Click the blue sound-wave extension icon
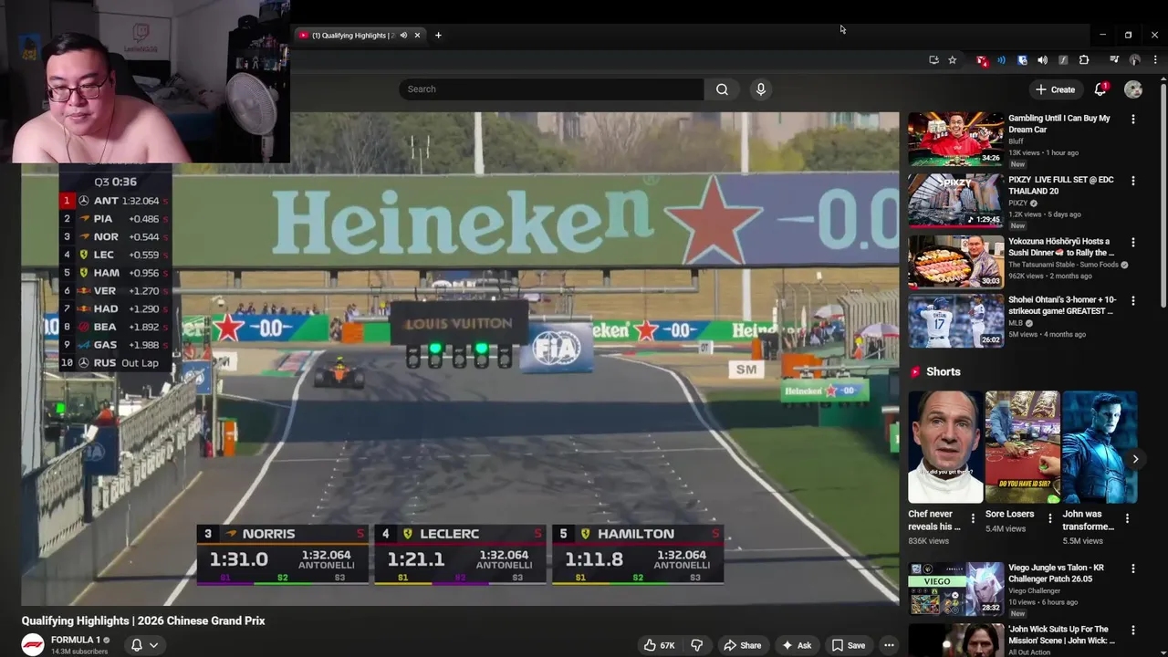The image size is (1168, 657). click(x=1001, y=60)
